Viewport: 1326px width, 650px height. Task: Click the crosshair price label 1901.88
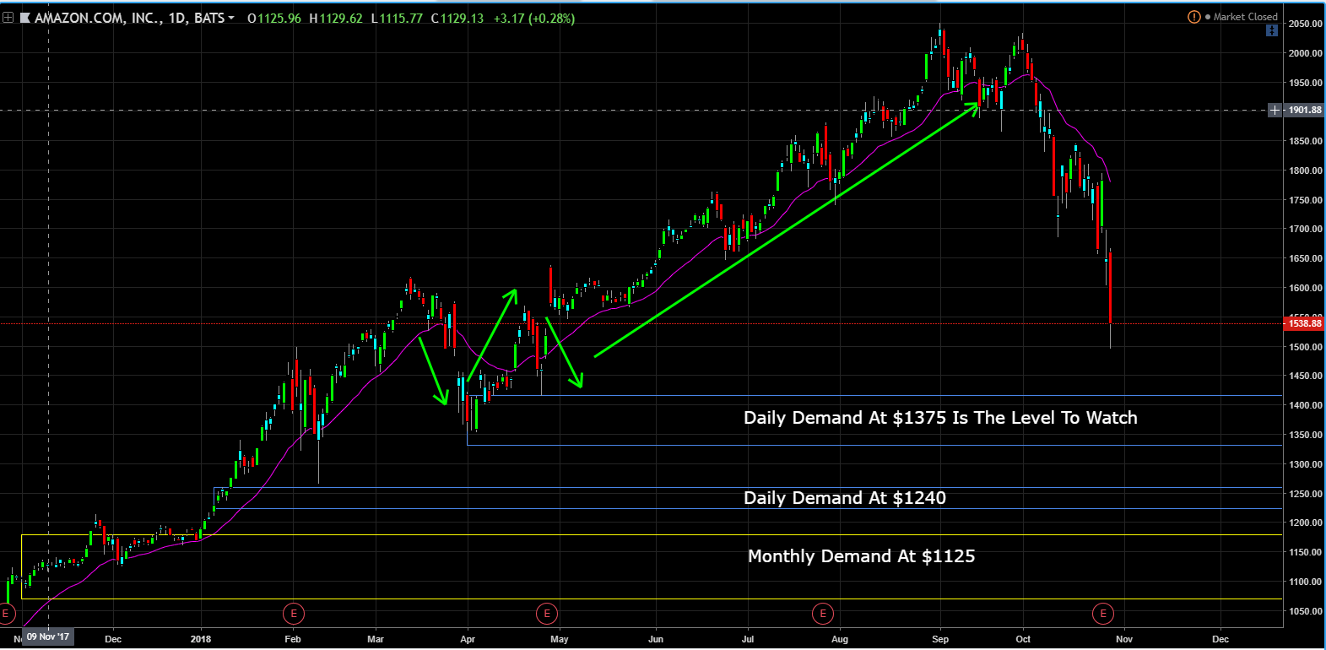1304,110
